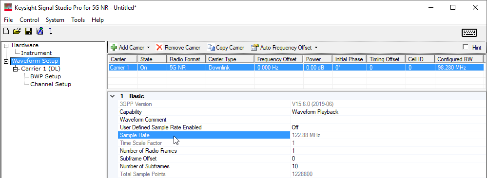This screenshot has height=178, width=487.
Task: Open the Tools menu
Action: (78, 20)
